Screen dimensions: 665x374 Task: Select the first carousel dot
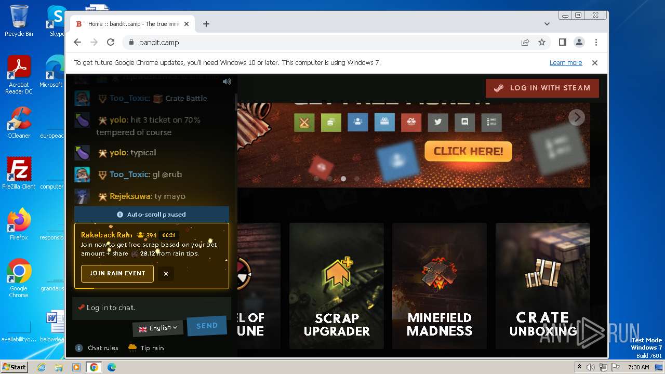tap(316, 179)
